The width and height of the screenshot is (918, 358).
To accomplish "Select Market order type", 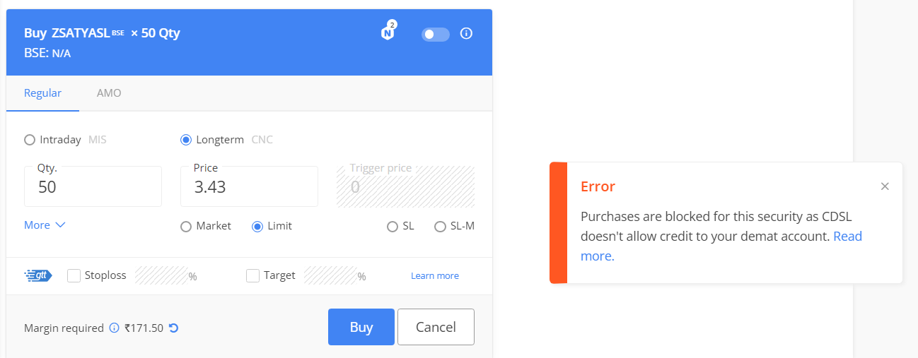I will click(x=186, y=227).
